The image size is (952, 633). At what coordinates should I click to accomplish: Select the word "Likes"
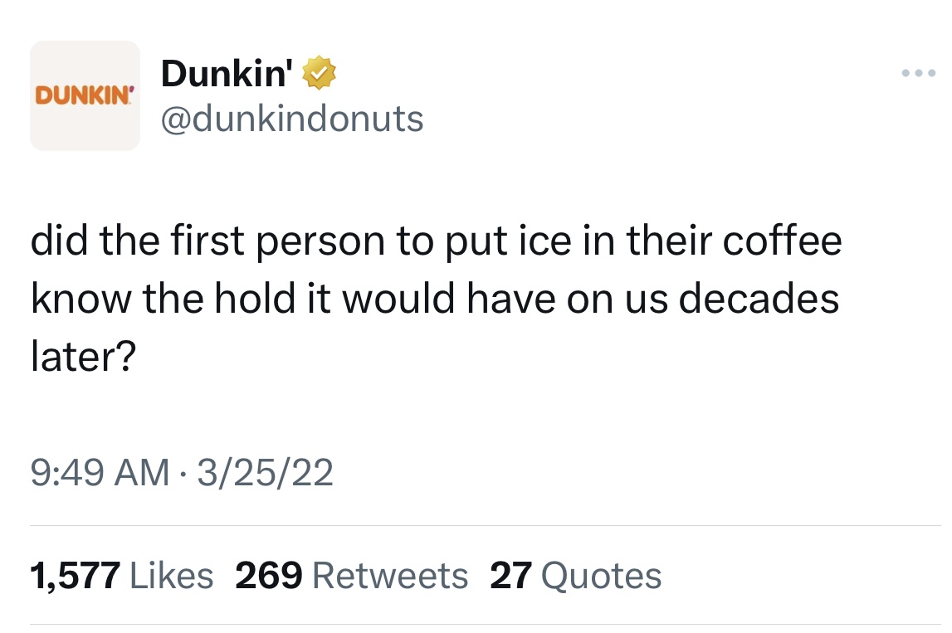pyautogui.click(x=170, y=575)
